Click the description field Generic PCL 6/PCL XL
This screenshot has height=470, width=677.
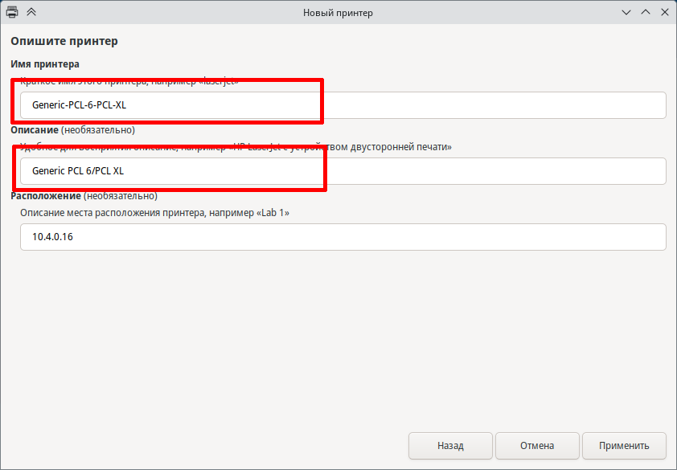[343, 171]
